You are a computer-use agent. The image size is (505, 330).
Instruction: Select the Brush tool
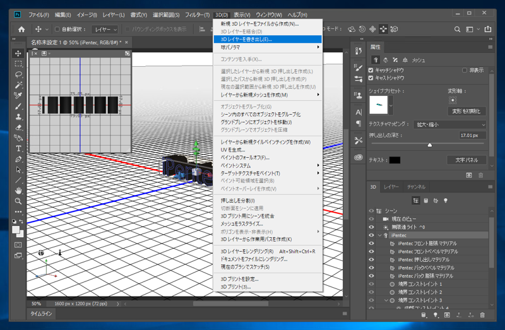[x=18, y=106]
